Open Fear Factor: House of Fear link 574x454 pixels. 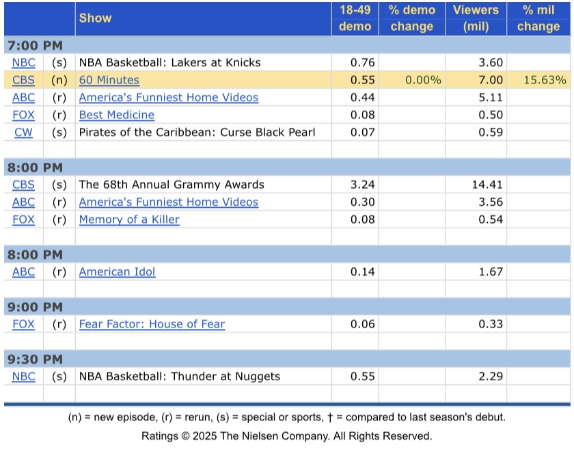tap(152, 324)
